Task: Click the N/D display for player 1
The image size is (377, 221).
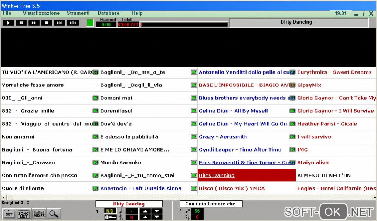Action: click(110, 211)
